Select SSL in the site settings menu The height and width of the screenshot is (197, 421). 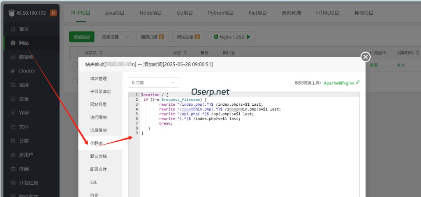tap(94, 182)
